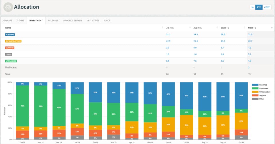Click the Oct FTE descending sort arrow
This screenshot has width=275, height=144.
pos(272,28)
